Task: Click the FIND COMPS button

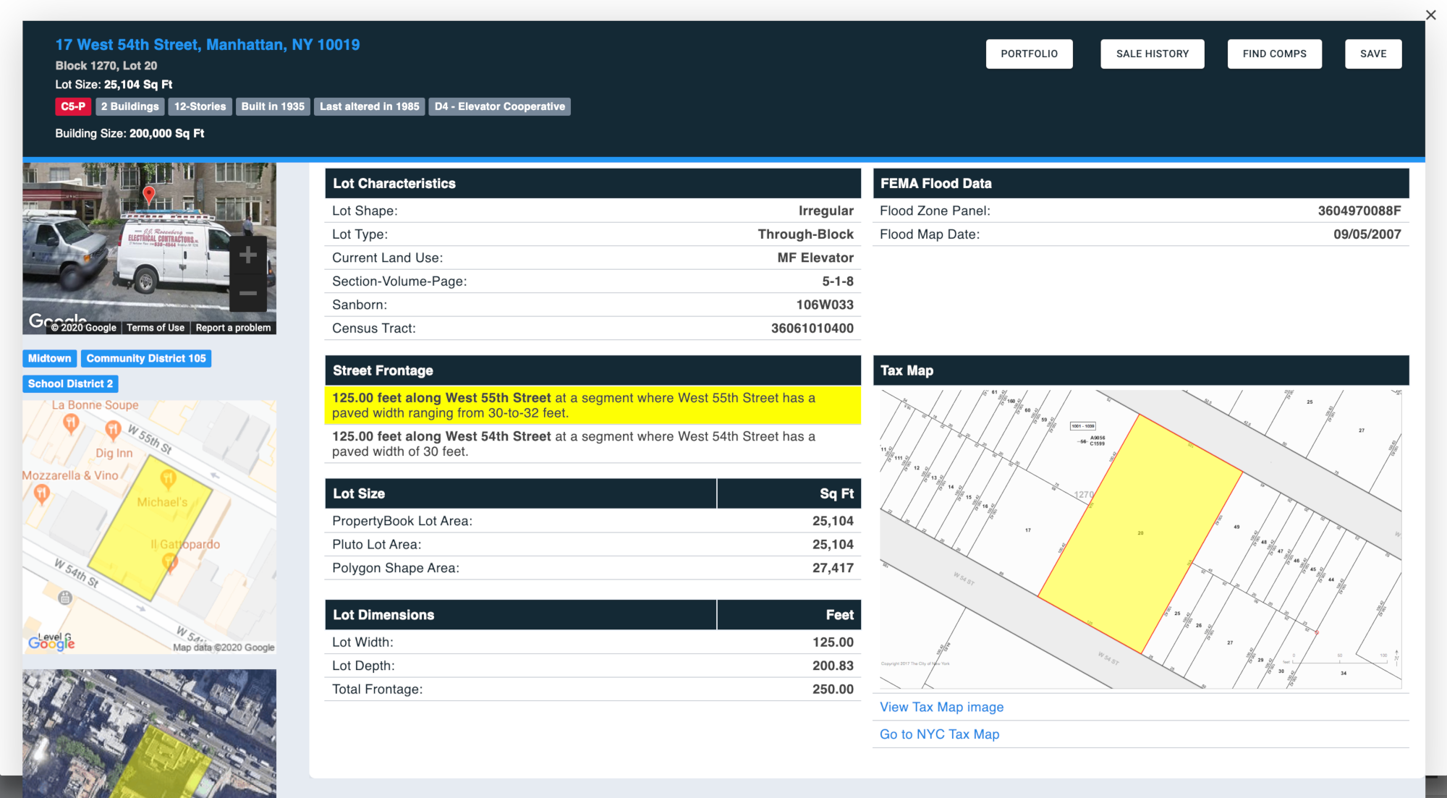Action: pyautogui.click(x=1274, y=53)
